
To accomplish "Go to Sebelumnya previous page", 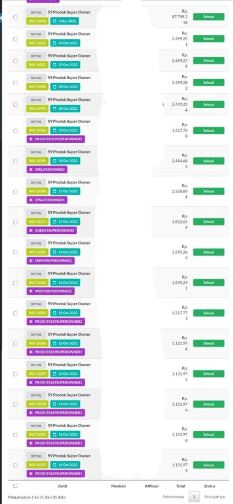I will coord(174,497).
